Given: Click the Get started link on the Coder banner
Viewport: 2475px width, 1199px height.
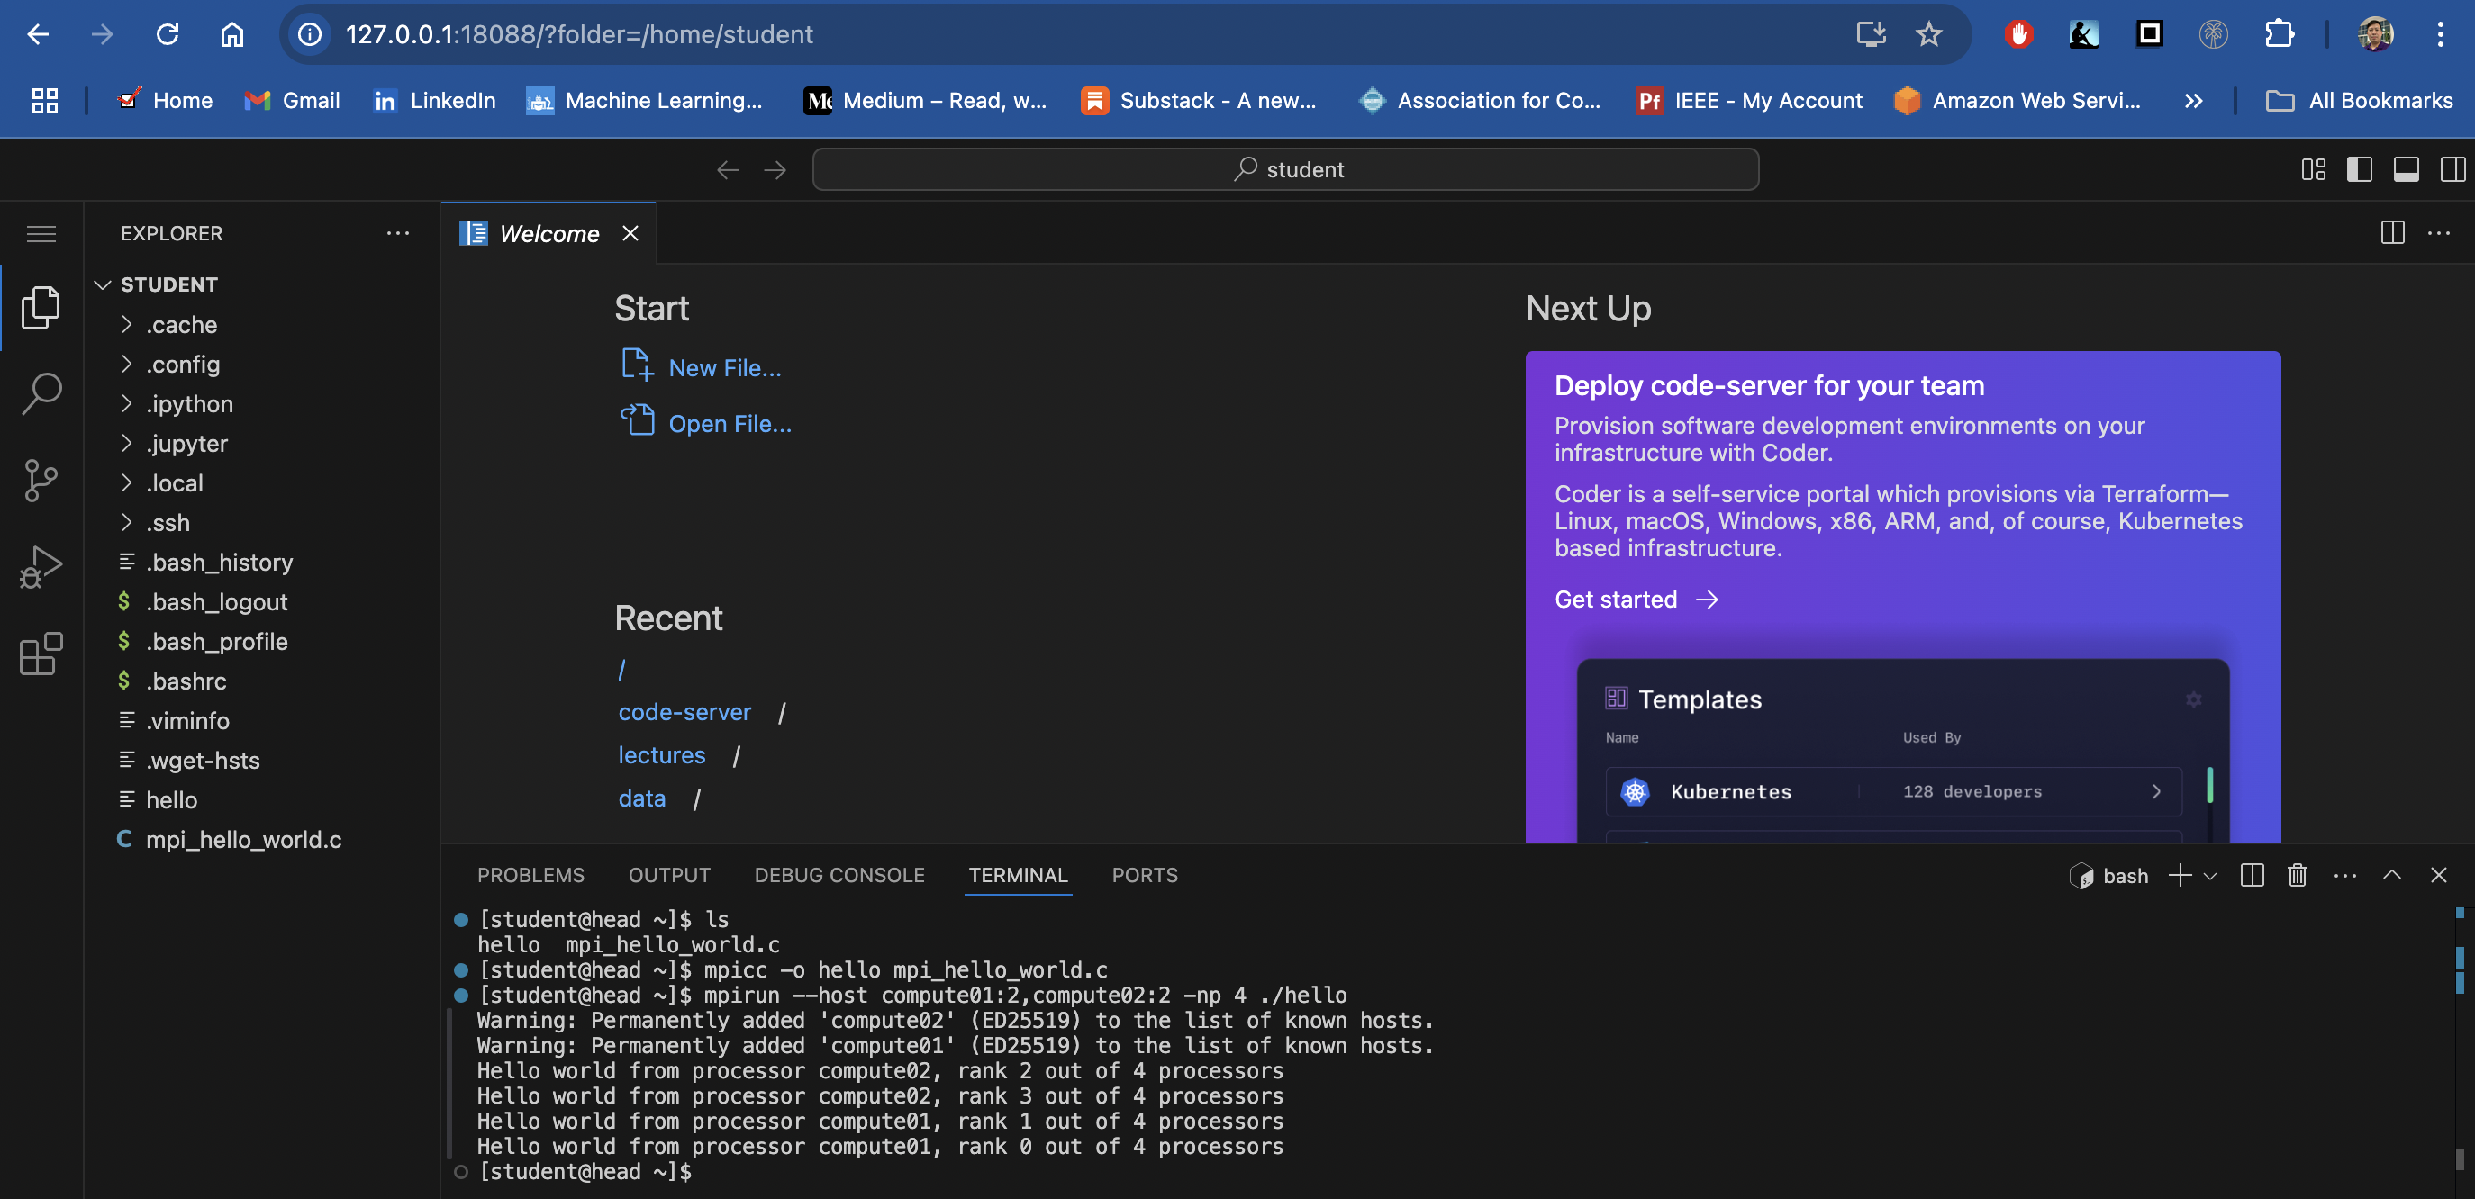Looking at the screenshot, I should [x=1615, y=599].
